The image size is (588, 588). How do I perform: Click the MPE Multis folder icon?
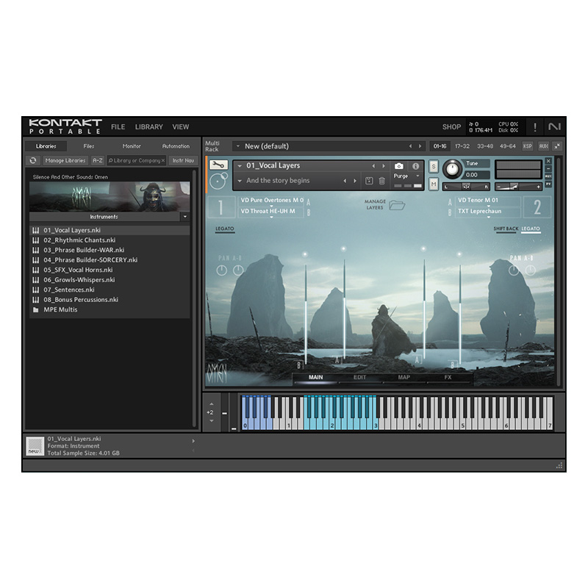(x=35, y=309)
